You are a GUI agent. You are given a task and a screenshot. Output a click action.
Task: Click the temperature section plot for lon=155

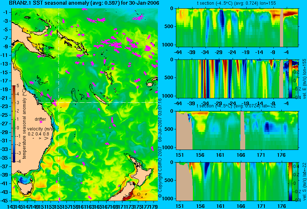(x=237, y=27)
